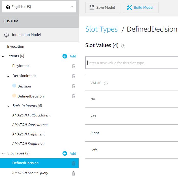Select DecisionIntent in the sidebar

24,76
